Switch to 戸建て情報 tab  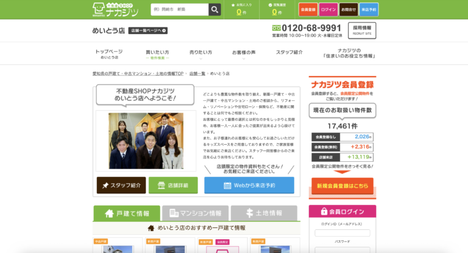coord(127,213)
